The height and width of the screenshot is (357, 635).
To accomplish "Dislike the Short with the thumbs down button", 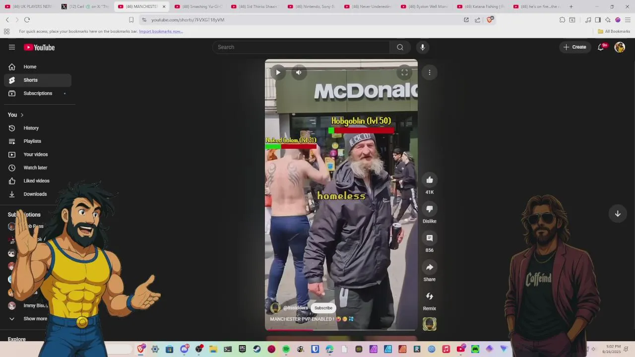I will pyautogui.click(x=430, y=209).
